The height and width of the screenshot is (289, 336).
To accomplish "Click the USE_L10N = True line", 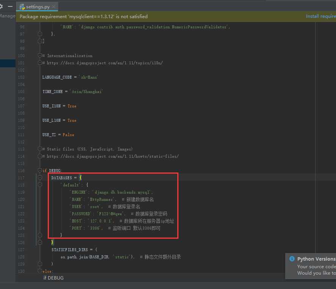I will tap(59, 120).
